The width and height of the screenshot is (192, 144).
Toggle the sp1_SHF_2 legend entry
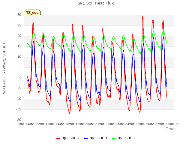68,138
